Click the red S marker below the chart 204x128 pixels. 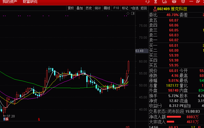point(39,119)
